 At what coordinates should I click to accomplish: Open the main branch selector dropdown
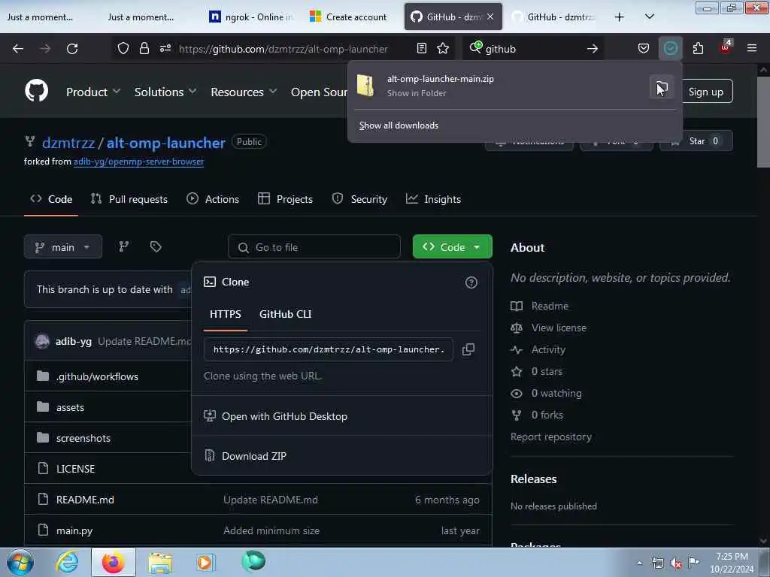click(x=63, y=246)
